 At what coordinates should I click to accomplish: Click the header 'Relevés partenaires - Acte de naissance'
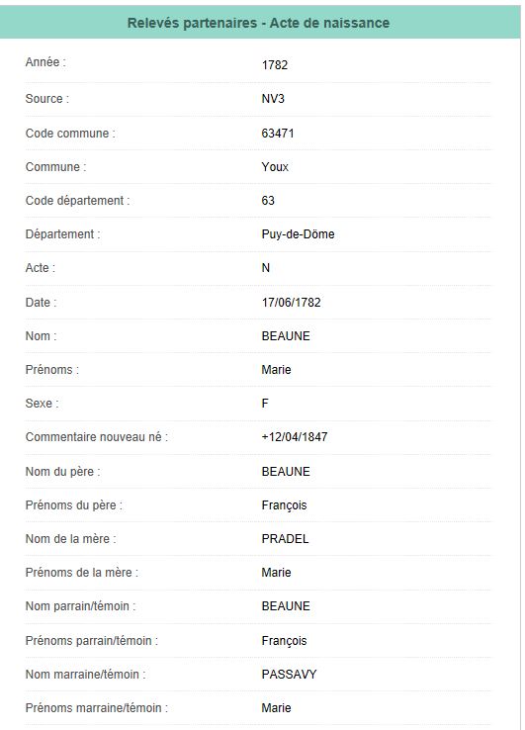[x=258, y=23]
